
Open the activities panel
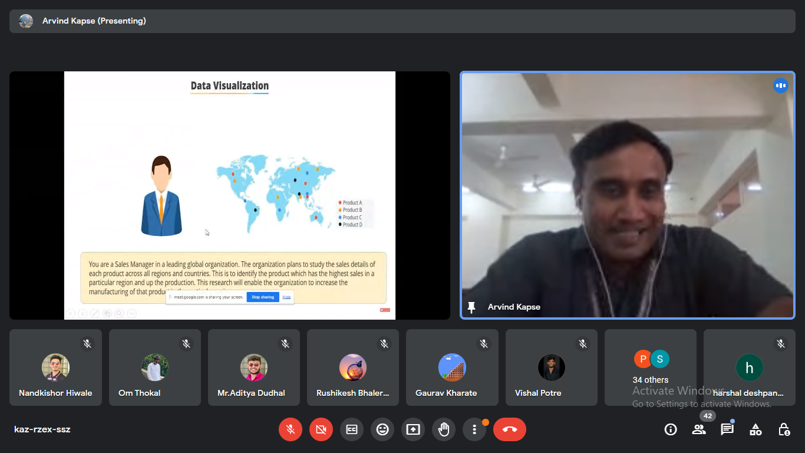tap(755, 429)
